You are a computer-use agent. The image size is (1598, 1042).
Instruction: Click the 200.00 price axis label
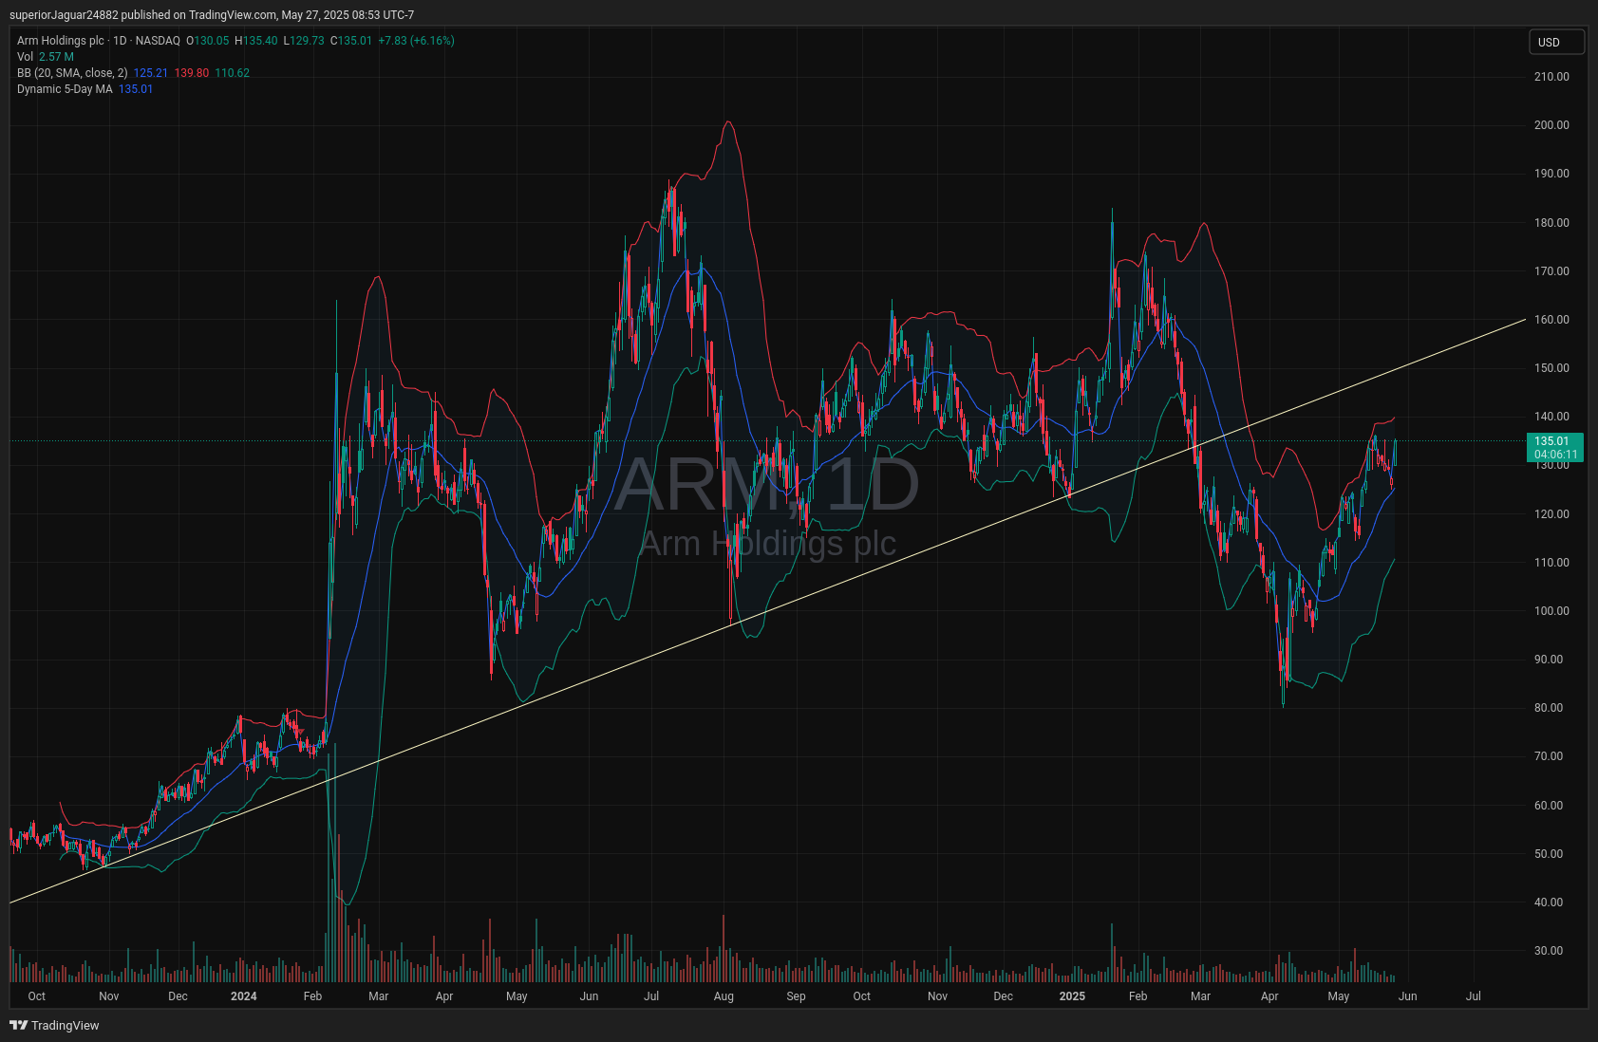tap(1551, 125)
